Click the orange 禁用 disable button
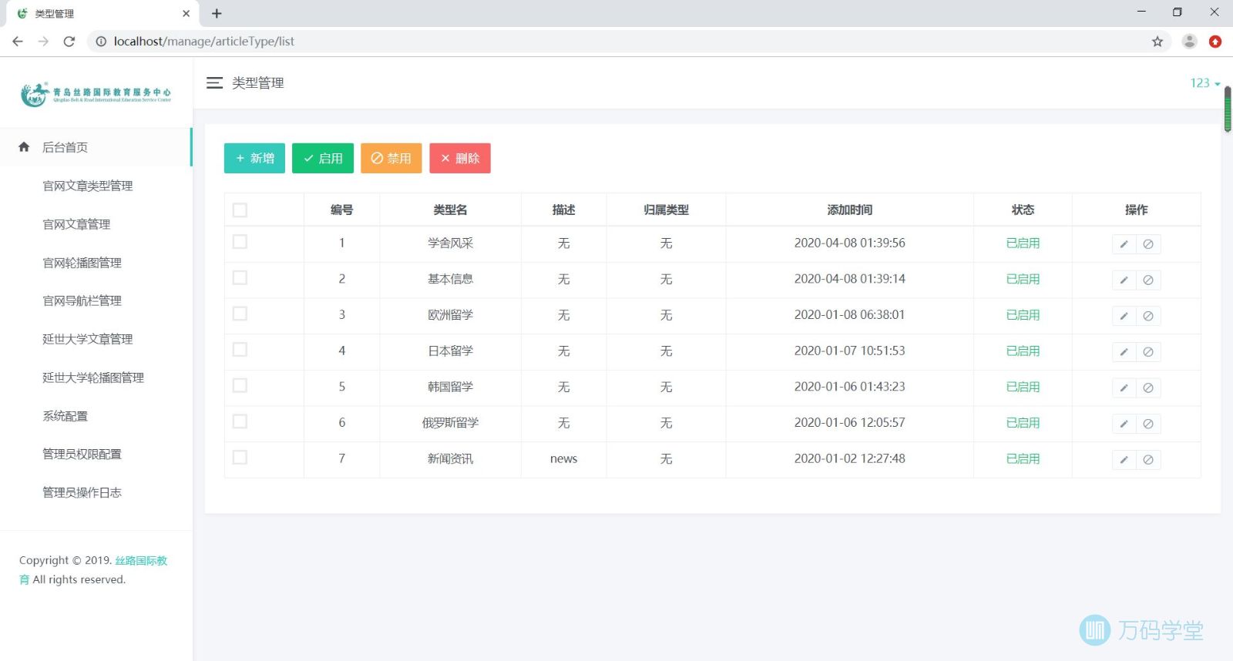The image size is (1233, 661). [391, 158]
